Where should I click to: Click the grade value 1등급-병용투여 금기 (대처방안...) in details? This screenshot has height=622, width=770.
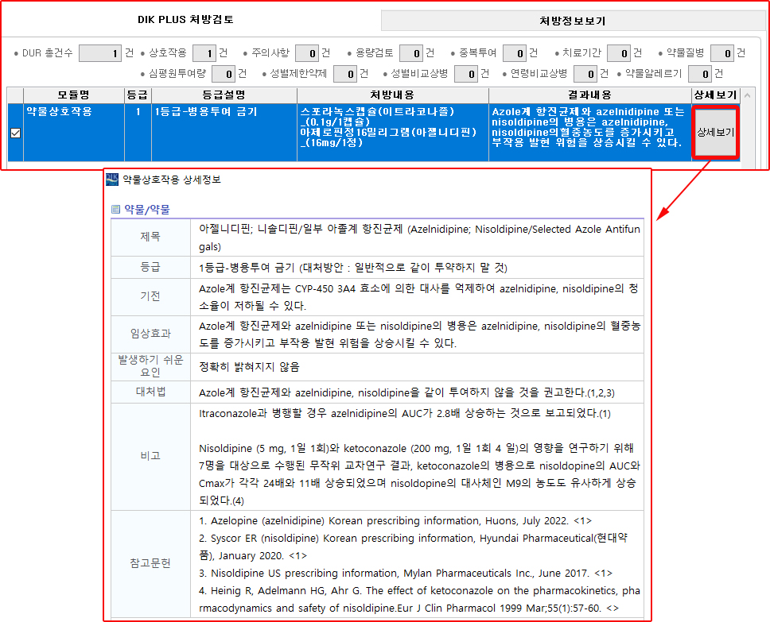[352, 268]
